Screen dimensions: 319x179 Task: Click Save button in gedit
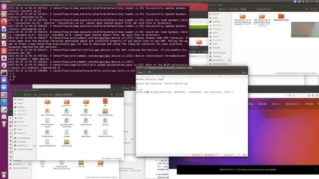244,72
